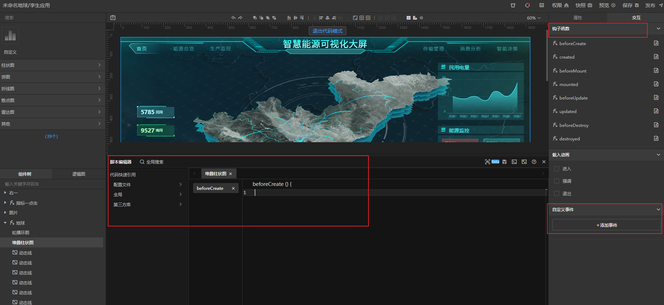664x305 pixels.
Task: Switch to the 属性 properties tab
Action: (x=578, y=17)
